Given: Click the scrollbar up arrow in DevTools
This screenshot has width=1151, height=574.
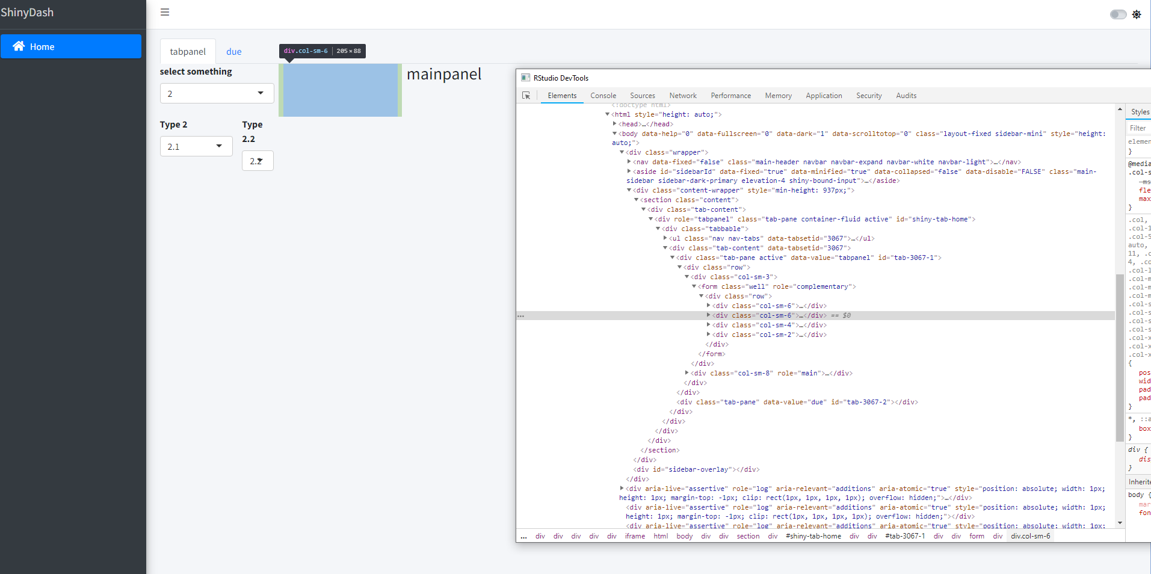Looking at the screenshot, I should pyautogui.click(x=1119, y=110).
